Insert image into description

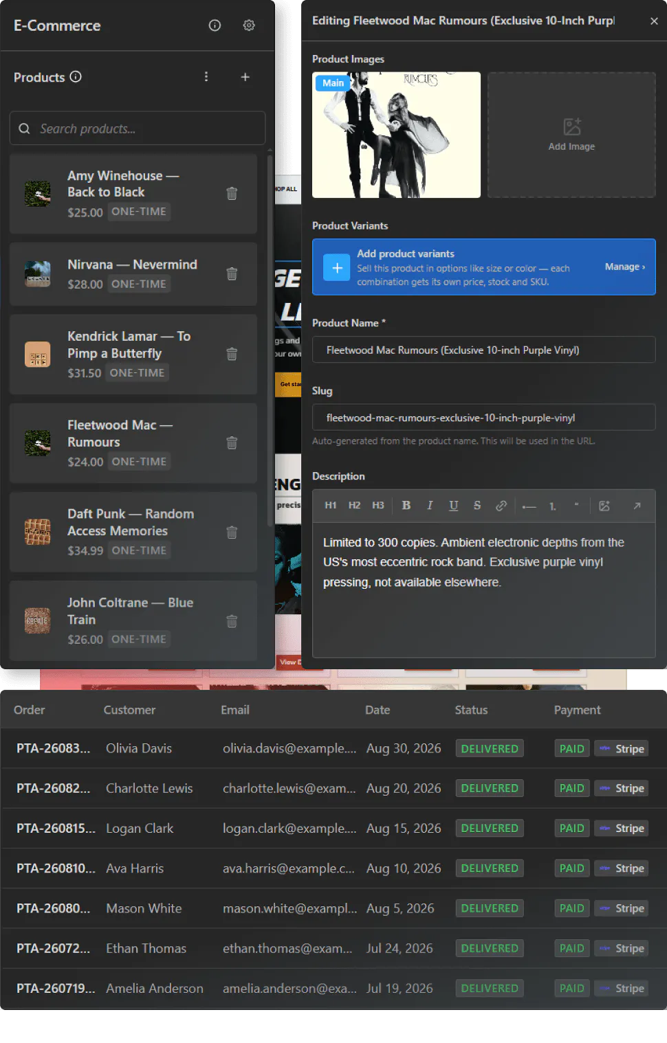pos(604,506)
